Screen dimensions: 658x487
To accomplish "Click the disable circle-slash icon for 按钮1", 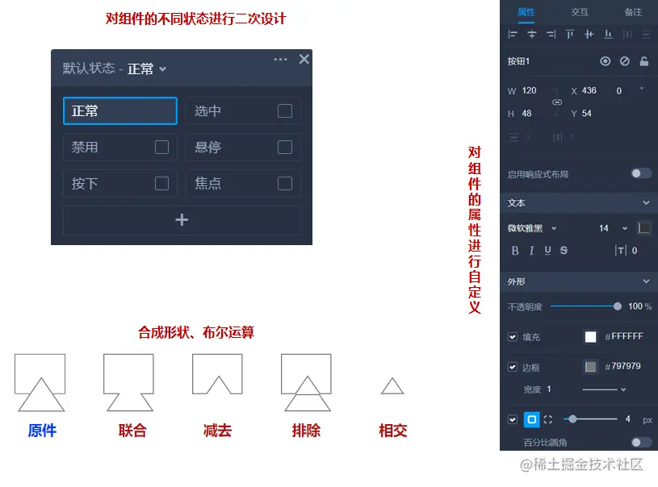I will [624, 61].
